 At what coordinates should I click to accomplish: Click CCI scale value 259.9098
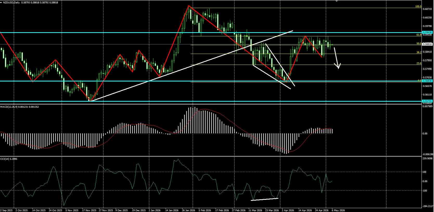click(x=428, y=159)
